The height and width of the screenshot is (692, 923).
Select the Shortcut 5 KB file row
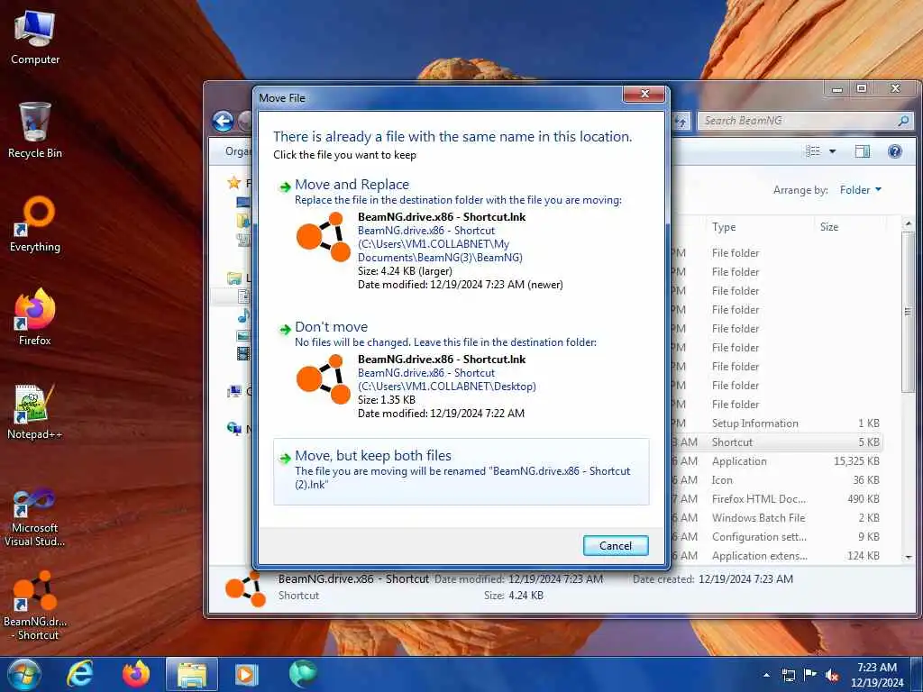click(777, 442)
